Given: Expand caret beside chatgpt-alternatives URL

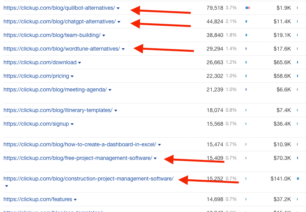Looking at the screenshot, I should coord(119,22).
